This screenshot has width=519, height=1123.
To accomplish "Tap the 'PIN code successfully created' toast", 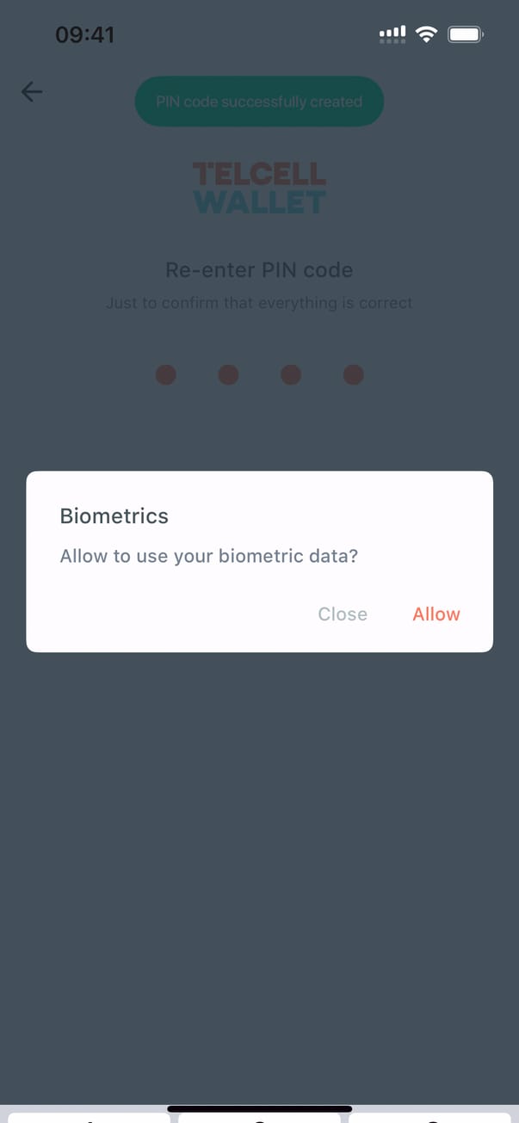I will coord(259,102).
